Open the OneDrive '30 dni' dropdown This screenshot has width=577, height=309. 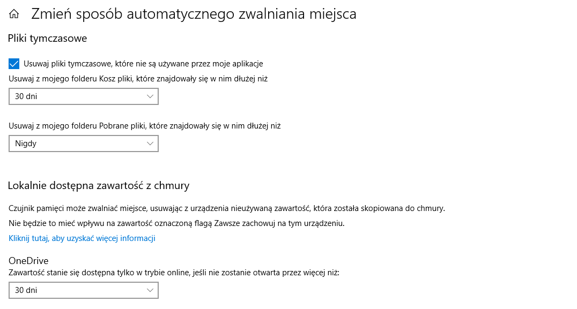point(83,290)
